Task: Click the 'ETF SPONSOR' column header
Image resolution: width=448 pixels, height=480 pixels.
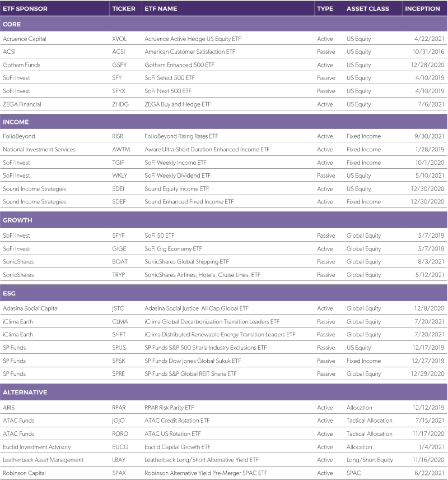Action: 25,8
